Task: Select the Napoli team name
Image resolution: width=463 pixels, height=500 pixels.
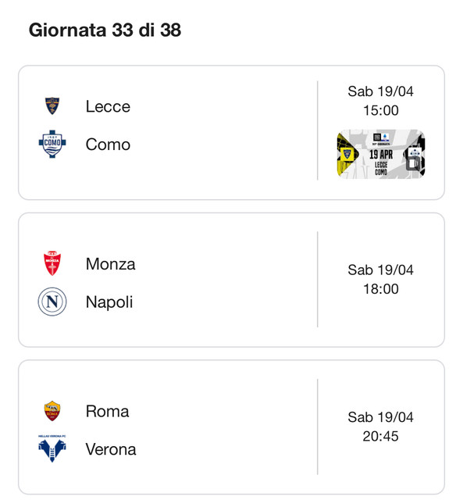Action: (109, 302)
